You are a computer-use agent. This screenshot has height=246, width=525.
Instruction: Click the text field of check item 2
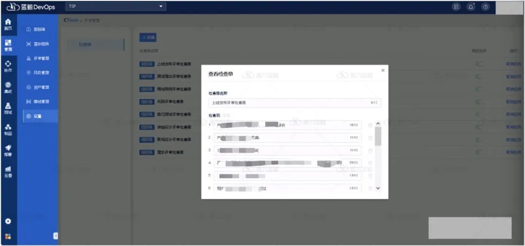[288, 138]
